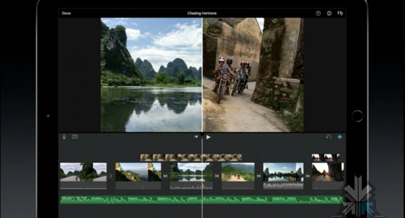The height and width of the screenshot is (218, 405).
Task: Skip to beginning of the timeline
Action: coord(196,137)
